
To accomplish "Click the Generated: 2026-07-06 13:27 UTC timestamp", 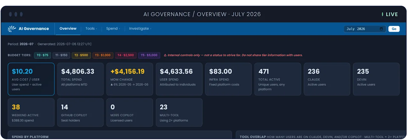I will [x=65, y=44].
